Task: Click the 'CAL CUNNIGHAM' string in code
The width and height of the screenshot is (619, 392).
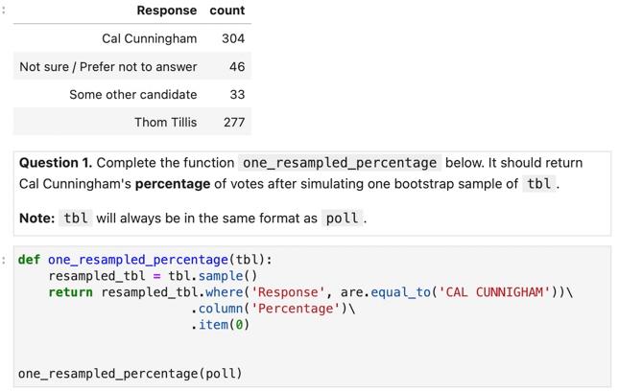Action: [x=494, y=292]
